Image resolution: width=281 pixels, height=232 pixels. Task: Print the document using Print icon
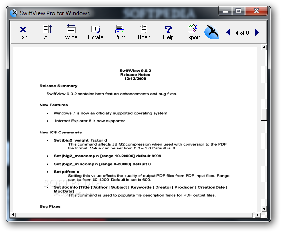120,33
